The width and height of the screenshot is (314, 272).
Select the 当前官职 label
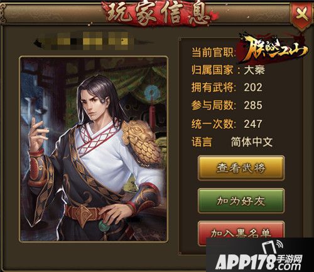tap(213, 52)
